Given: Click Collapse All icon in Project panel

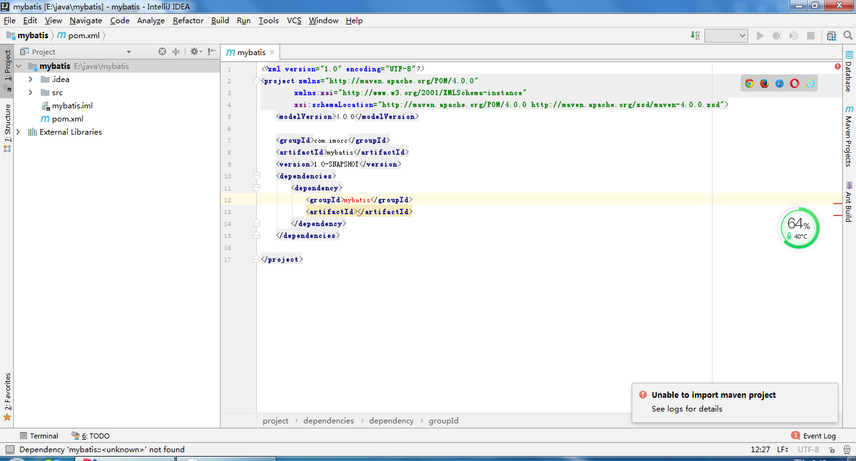Looking at the screenshot, I should (x=176, y=51).
